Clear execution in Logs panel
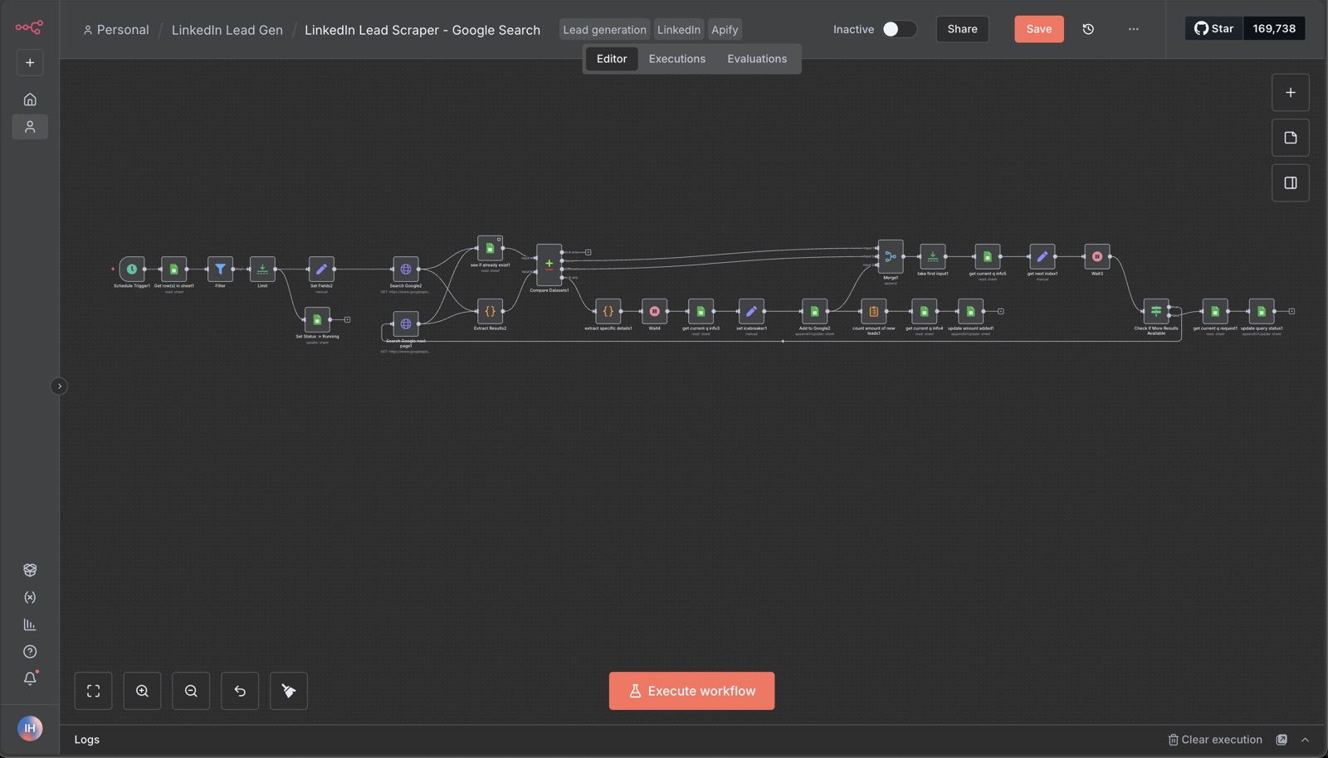Image resolution: width=1328 pixels, height=758 pixels. coord(1215,740)
